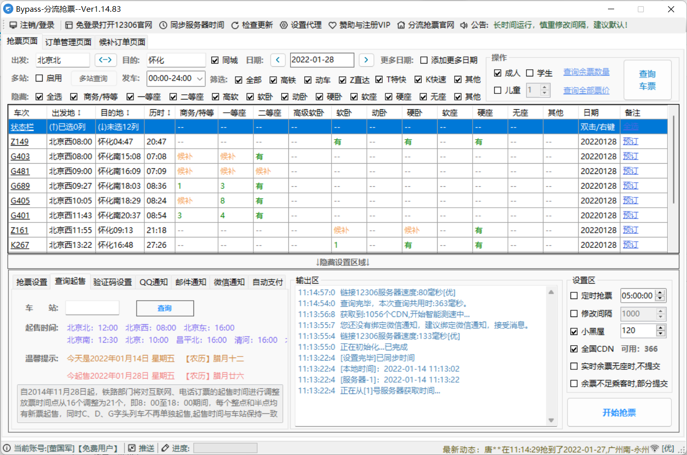Image resolution: width=687 pixels, height=455 pixels.
Task: Open 验证码设置 tab
Action: [112, 282]
